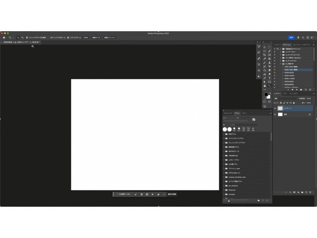Expand the first action set folder
Viewport: 317px width, 238px height.
[x=280, y=49]
